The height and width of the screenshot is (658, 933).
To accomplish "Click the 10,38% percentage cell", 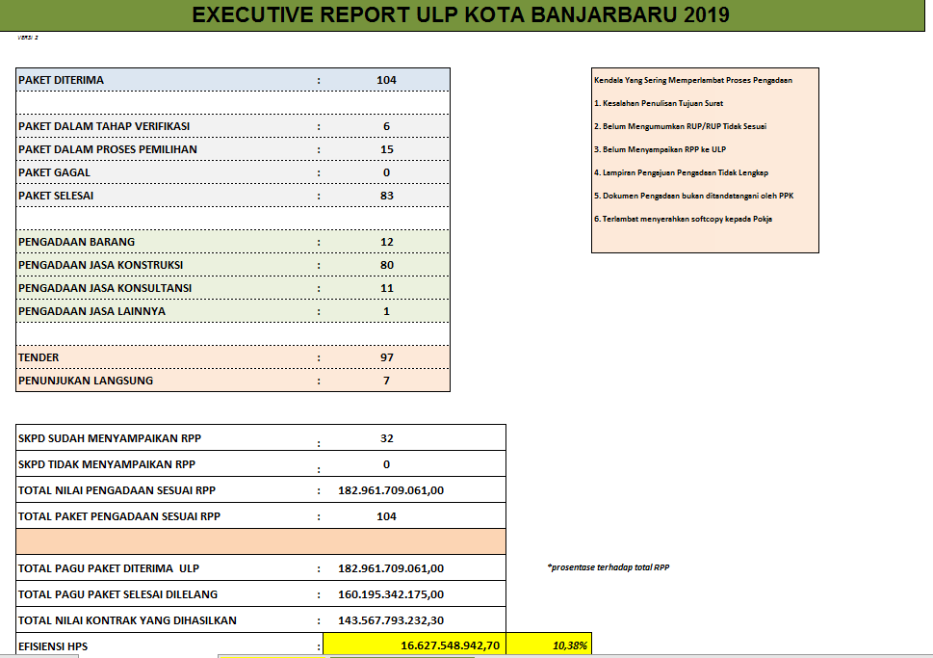I will click(568, 645).
